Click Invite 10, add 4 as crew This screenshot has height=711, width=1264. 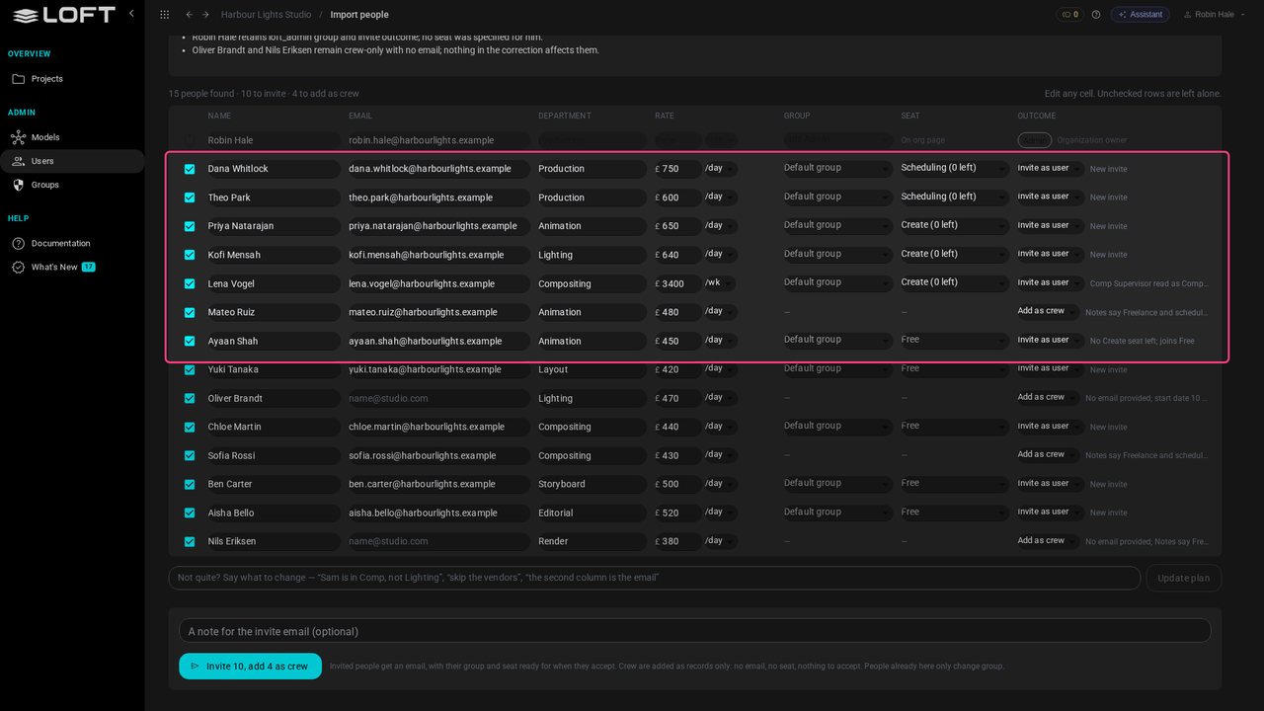pos(250,667)
